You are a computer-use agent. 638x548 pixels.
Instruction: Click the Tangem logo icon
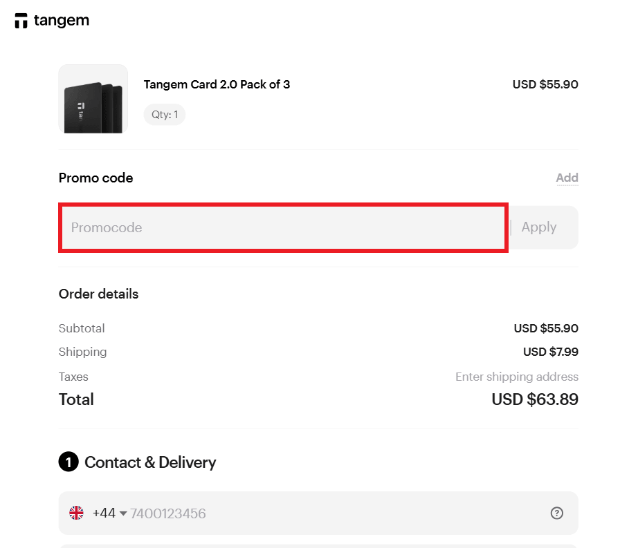tap(21, 21)
